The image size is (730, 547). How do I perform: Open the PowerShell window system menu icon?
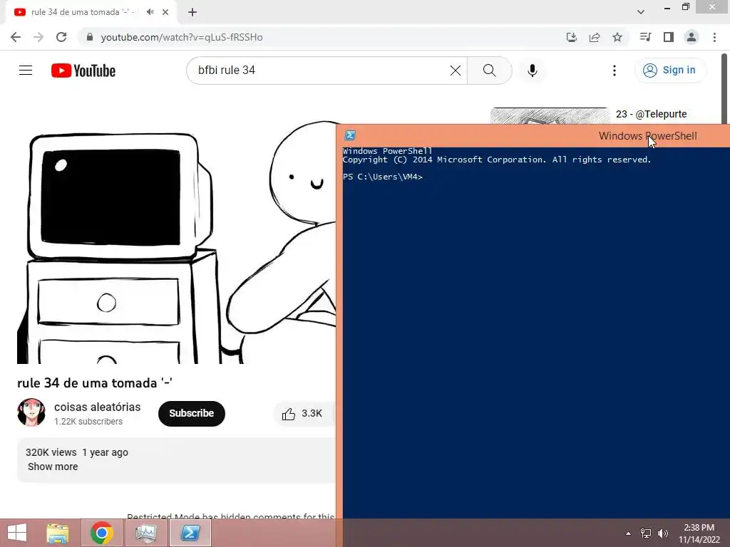[349, 135]
